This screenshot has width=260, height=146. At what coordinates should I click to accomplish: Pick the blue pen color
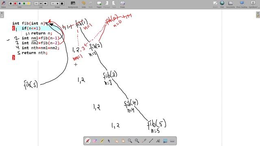[x=20, y=4]
